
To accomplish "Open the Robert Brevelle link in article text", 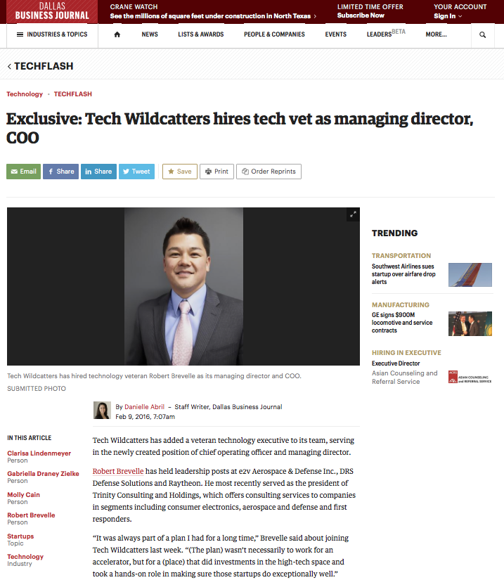I will [x=118, y=471].
